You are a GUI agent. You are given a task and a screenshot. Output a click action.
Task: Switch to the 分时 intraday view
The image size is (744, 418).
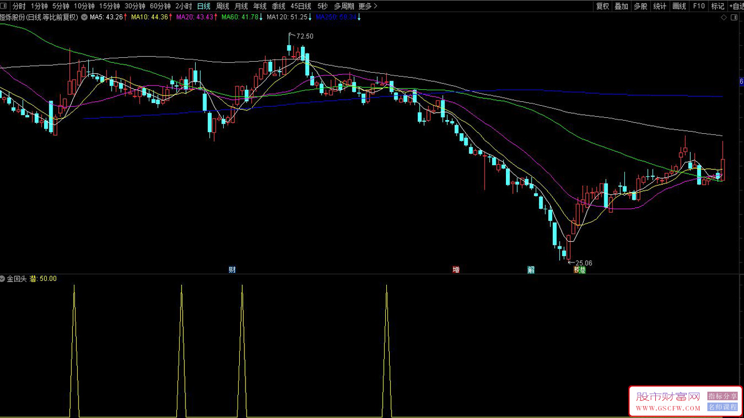tap(19, 6)
